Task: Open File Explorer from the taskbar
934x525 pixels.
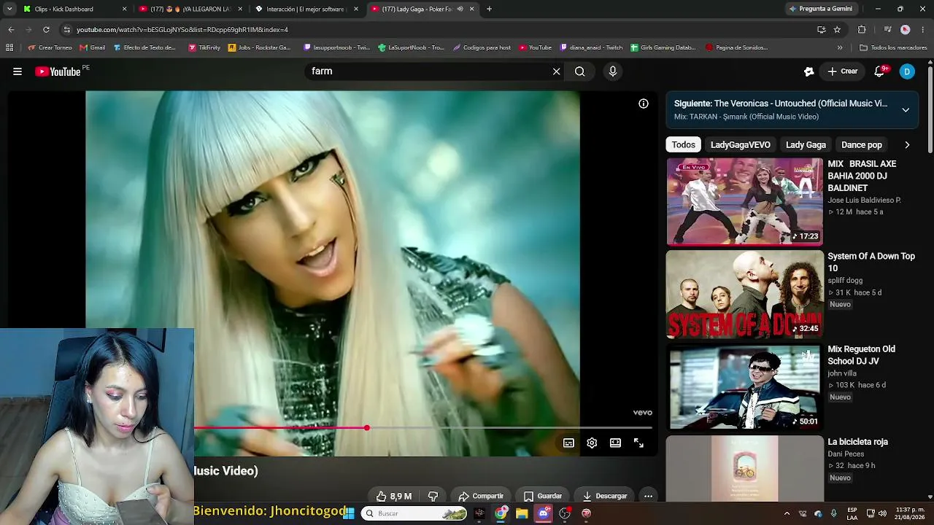Action: click(522, 513)
